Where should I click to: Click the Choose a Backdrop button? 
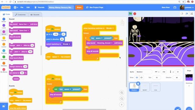pyautogui.click(x=189, y=109)
